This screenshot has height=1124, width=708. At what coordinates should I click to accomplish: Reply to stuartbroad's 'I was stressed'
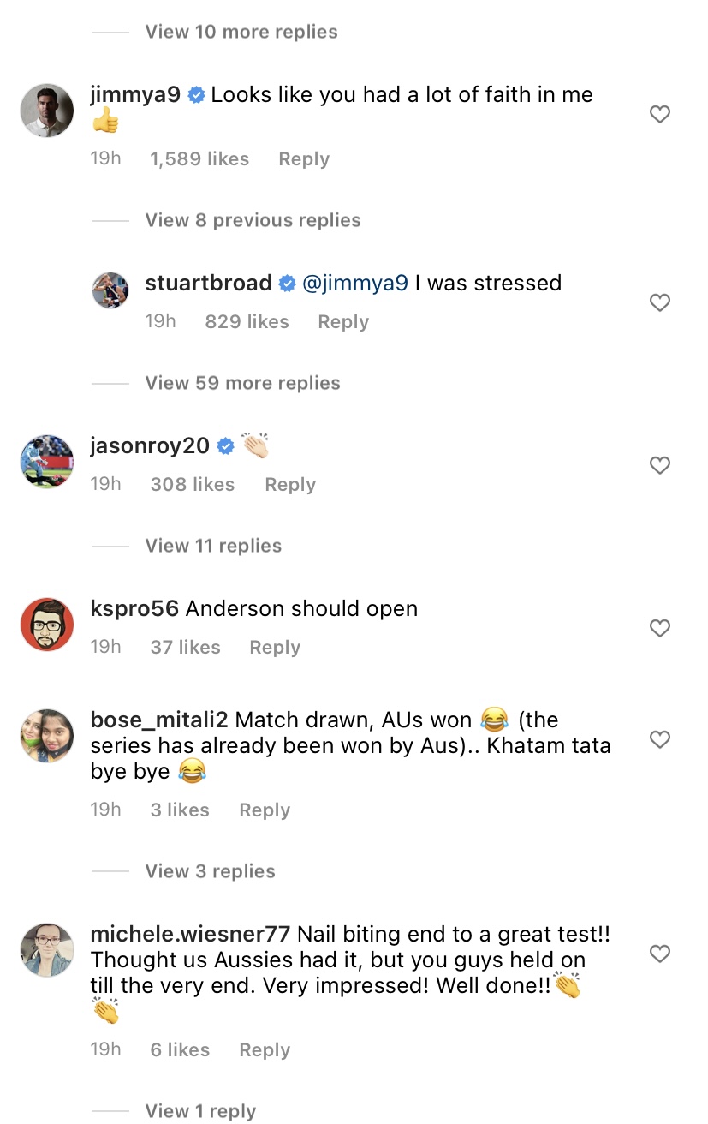(x=343, y=322)
